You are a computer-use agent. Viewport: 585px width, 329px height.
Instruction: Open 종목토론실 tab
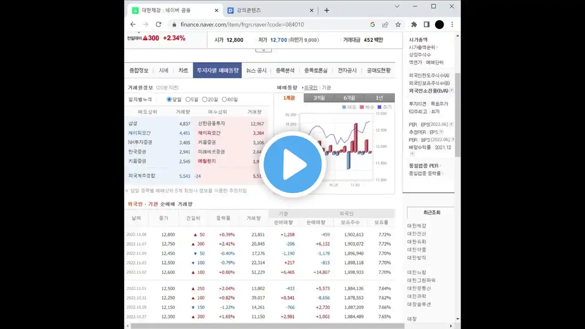tap(316, 70)
